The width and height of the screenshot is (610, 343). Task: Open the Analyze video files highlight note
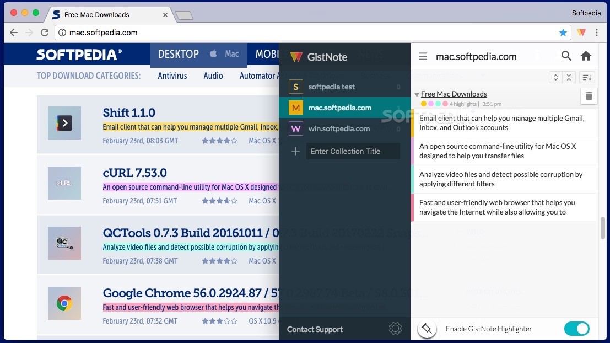[x=505, y=179]
